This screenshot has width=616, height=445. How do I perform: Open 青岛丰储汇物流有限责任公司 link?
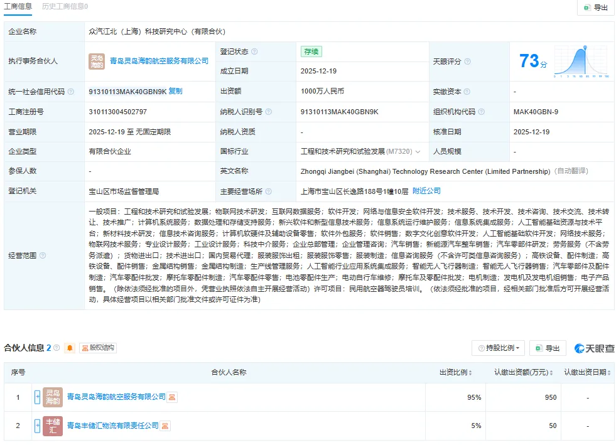tap(113, 426)
